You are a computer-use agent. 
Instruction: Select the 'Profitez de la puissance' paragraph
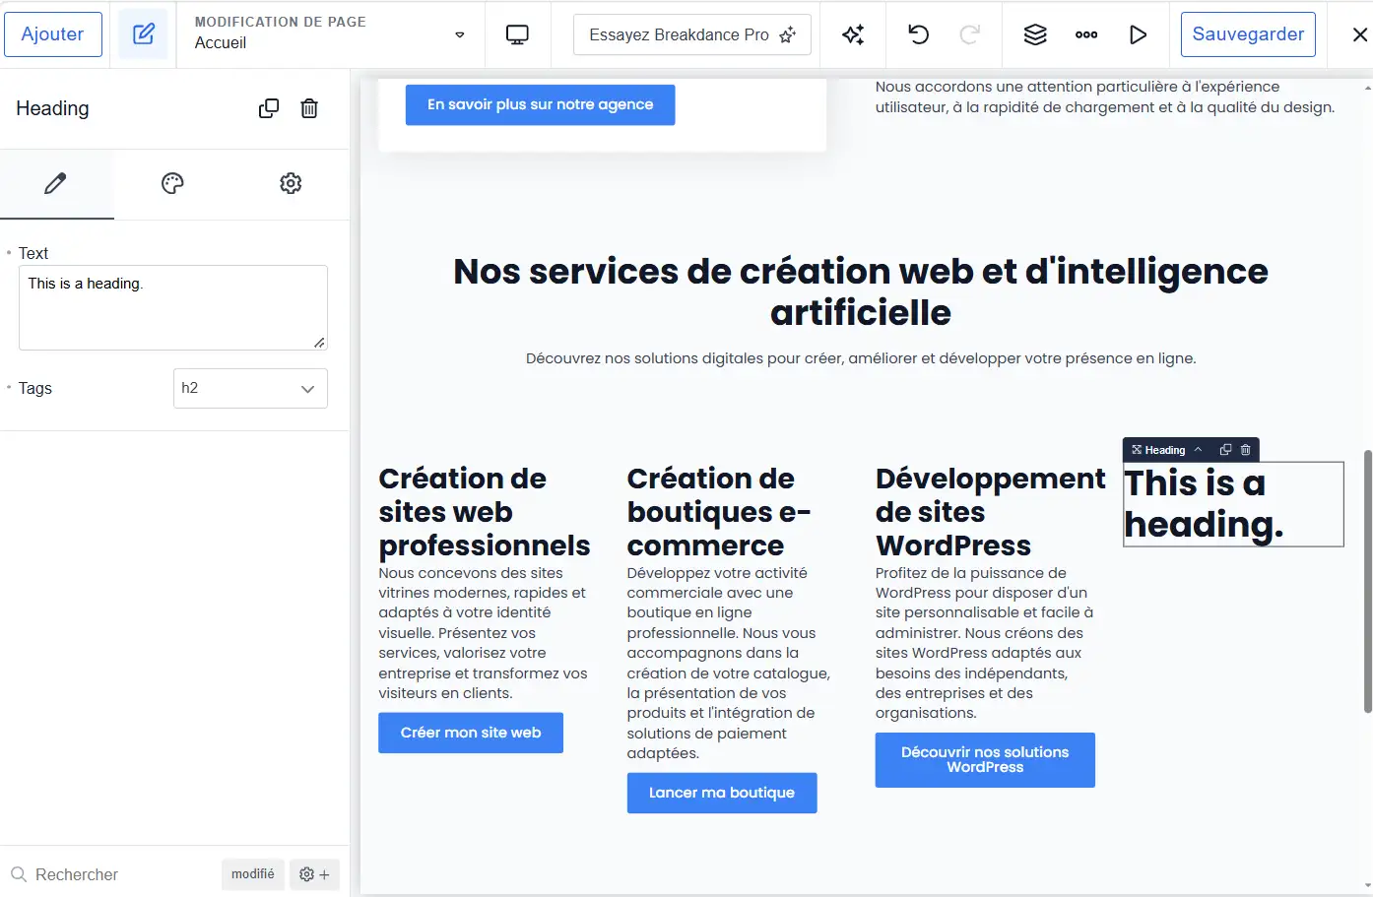[985, 643]
